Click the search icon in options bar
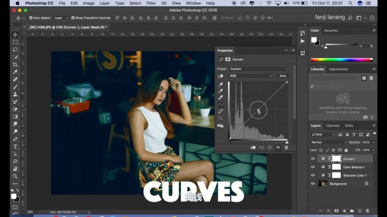Viewport: 387px width, 217px height. [x=350, y=18]
